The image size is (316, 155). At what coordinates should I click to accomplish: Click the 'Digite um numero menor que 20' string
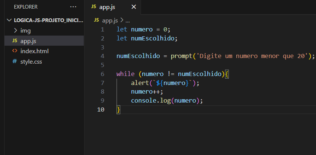[x=252, y=56]
